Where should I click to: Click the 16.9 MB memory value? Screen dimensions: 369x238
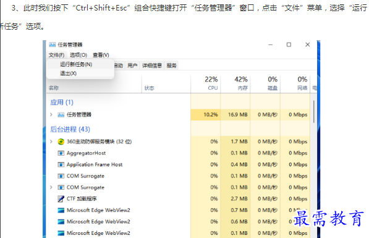point(238,114)
